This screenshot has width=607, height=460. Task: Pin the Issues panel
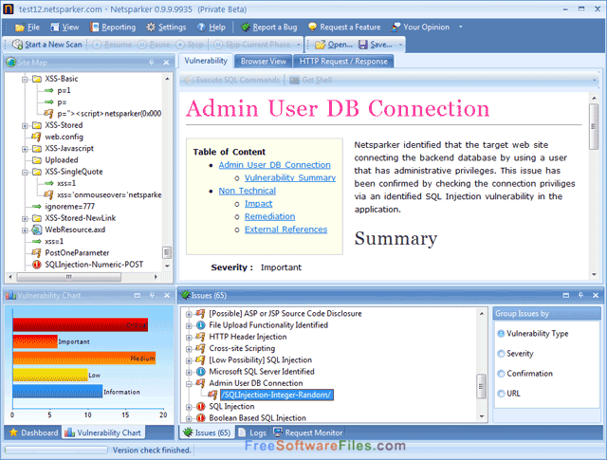(580, 295)
